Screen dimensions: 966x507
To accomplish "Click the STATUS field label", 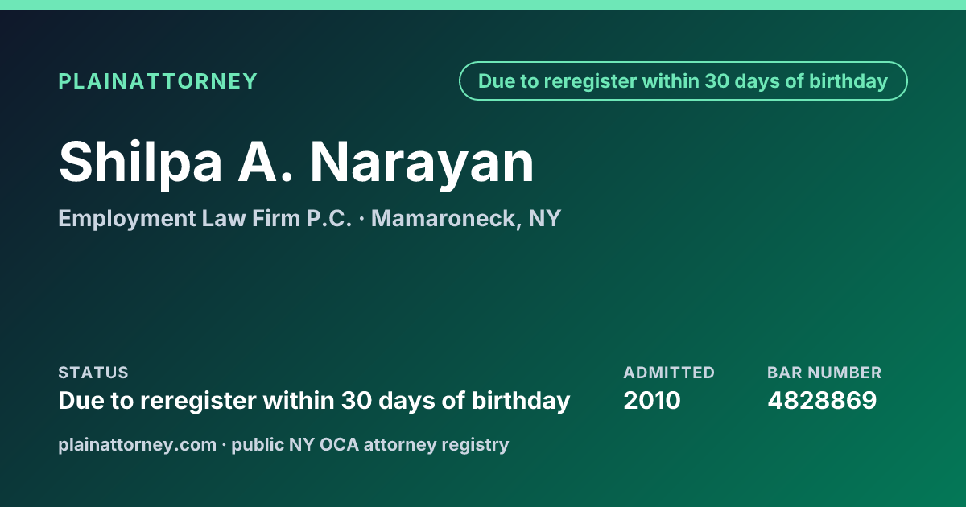I will click(93, 373).
